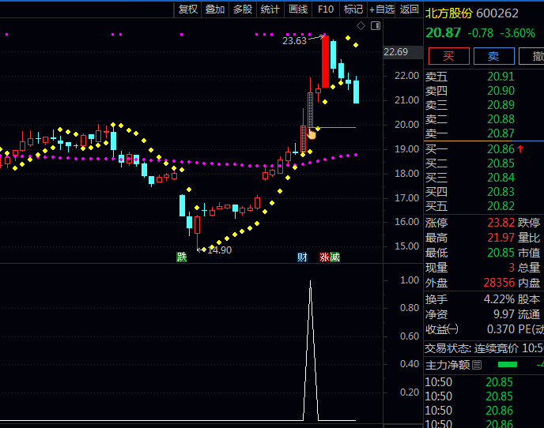Add stock with +自选 button
The width and height of the screenshot is (544, 428).
click(382, 9)
